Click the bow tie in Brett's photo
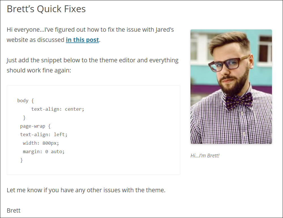This screenshot has height=218, width=283. pyautogui.click(x=239, y=101)
